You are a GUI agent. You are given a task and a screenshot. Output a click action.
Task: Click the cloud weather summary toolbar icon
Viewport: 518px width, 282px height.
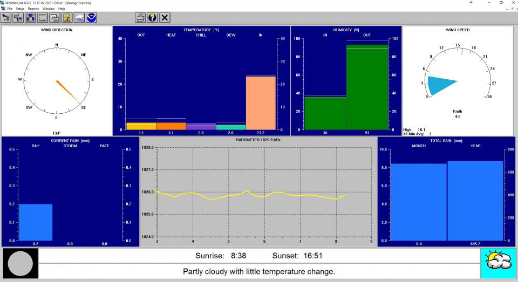click(x=79, y=18)
